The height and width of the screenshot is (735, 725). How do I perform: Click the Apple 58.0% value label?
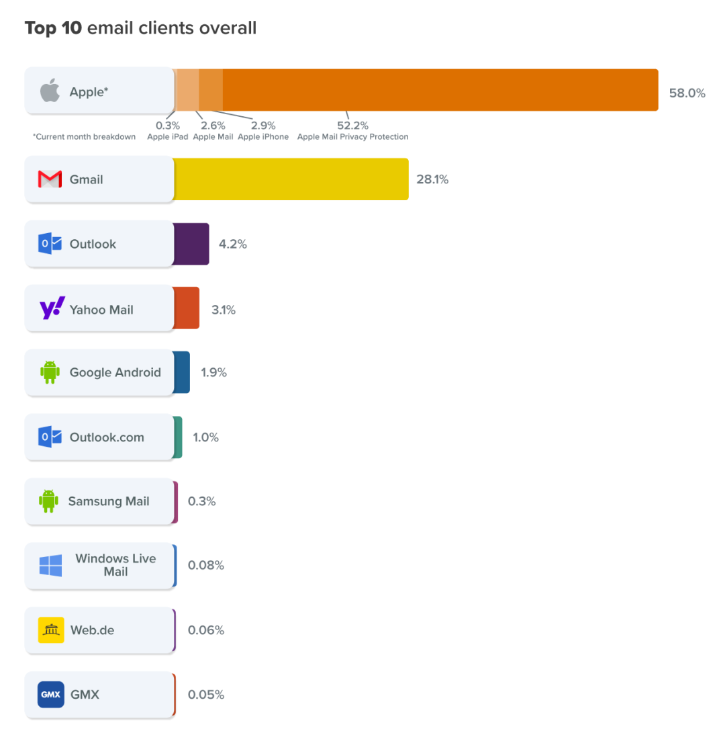(x=687, y=93)
